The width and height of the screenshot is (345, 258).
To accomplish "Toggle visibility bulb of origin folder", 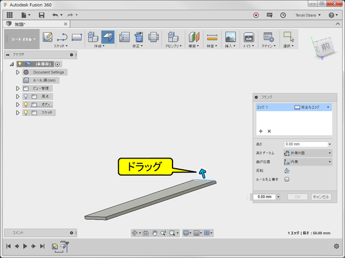I will pyautogui.click(x=26, y=96).
